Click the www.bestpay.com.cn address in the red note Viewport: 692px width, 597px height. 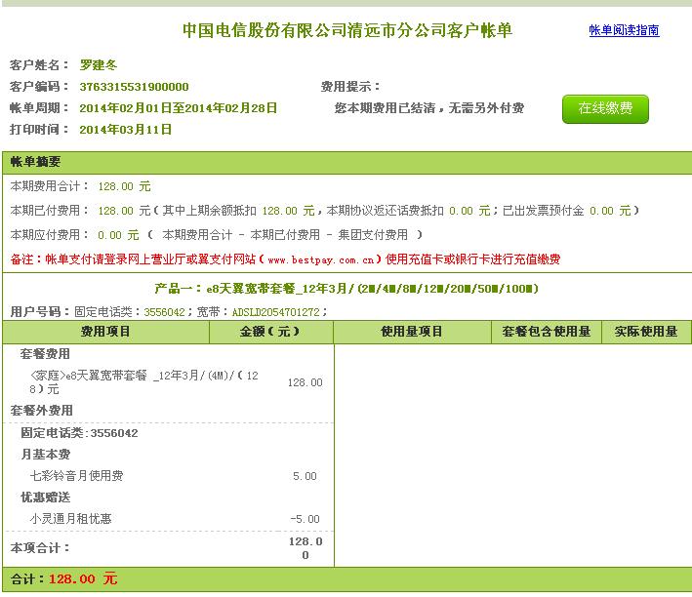(x=320, y=259)
